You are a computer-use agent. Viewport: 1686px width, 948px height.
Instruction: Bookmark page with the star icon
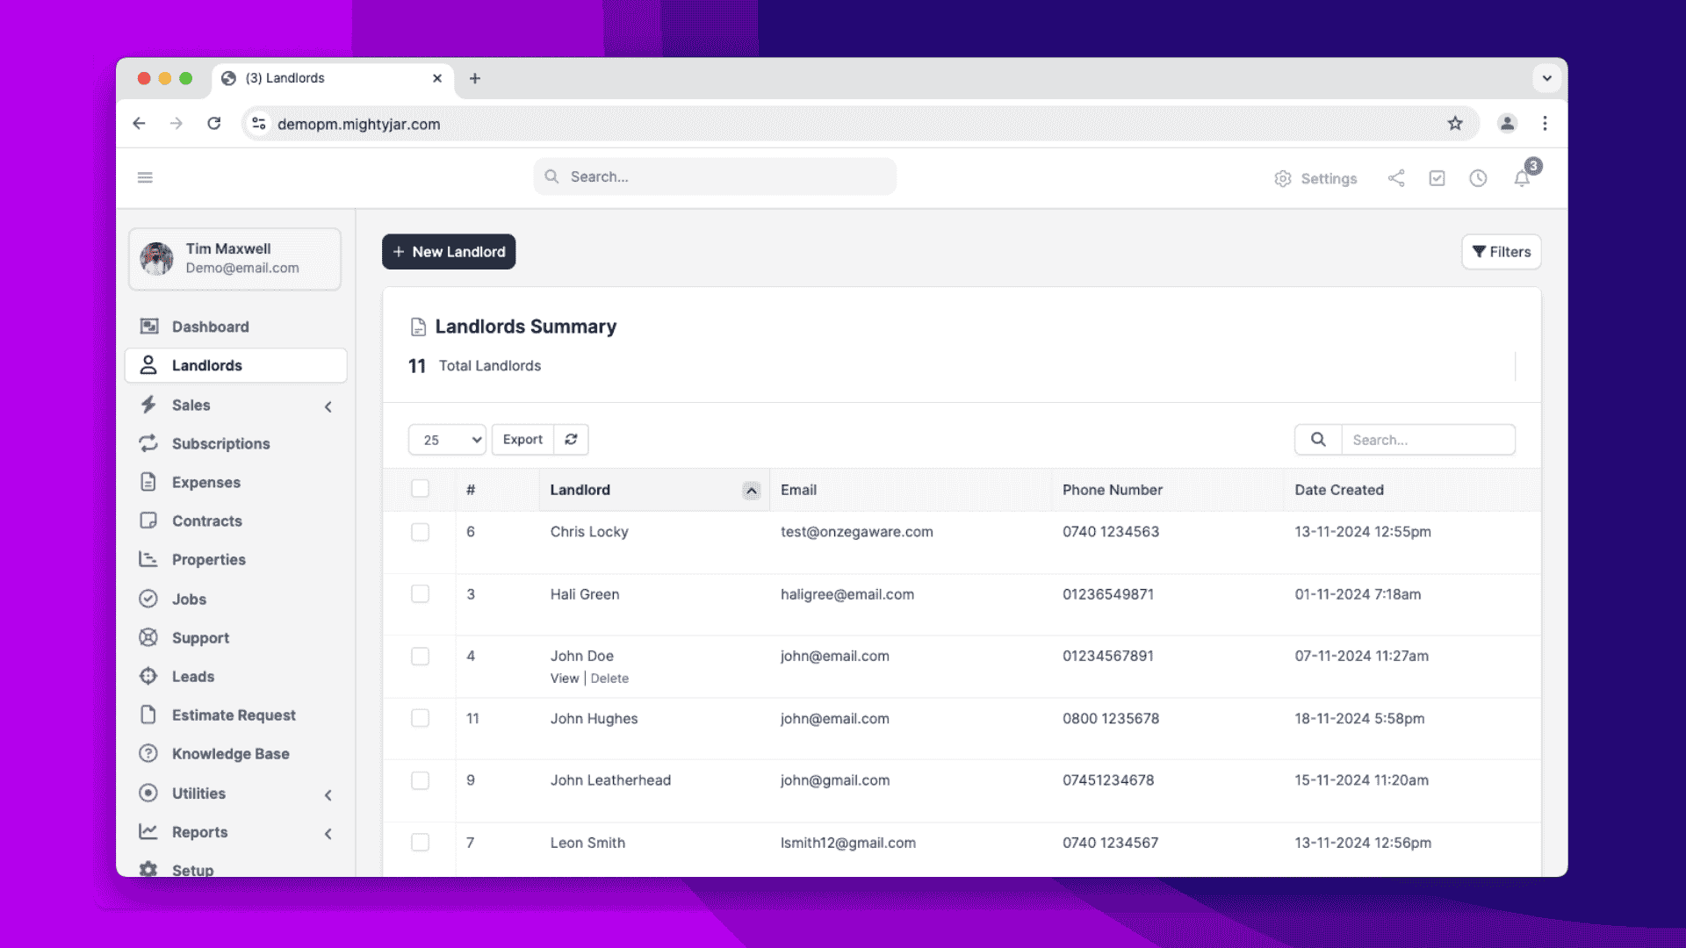(x=1455, y=124)
